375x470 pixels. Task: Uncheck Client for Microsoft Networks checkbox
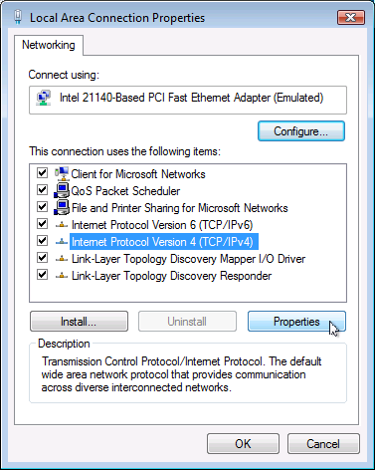point(42,173)
